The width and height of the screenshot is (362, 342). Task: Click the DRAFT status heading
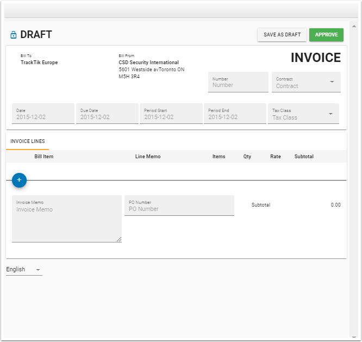(36, 35)
